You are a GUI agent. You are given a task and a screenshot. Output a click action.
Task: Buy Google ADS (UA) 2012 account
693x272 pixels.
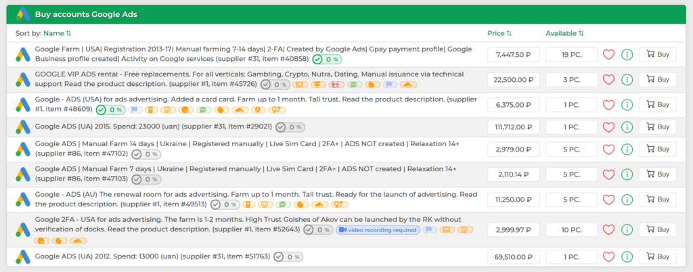click(658, 256)
